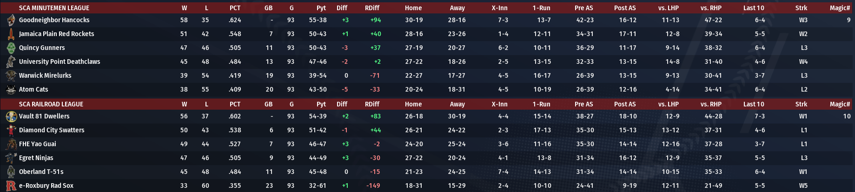Click the SCA Minutemen League header
855x192 pixels.
[54, 8]
